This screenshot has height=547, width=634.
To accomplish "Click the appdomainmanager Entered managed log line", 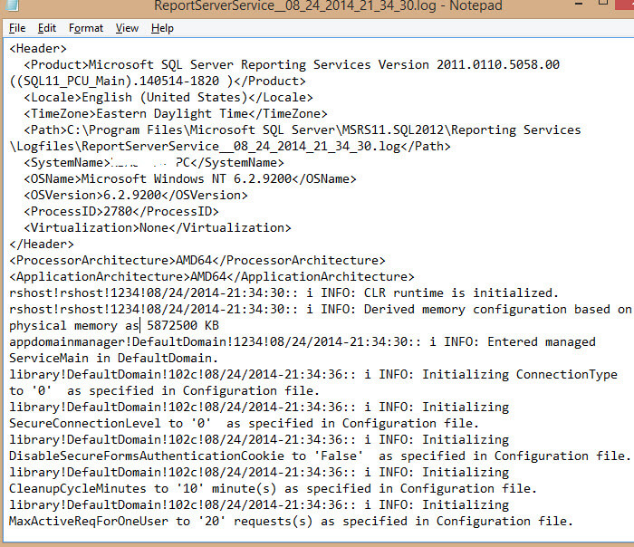I will [x=303, y=341].
